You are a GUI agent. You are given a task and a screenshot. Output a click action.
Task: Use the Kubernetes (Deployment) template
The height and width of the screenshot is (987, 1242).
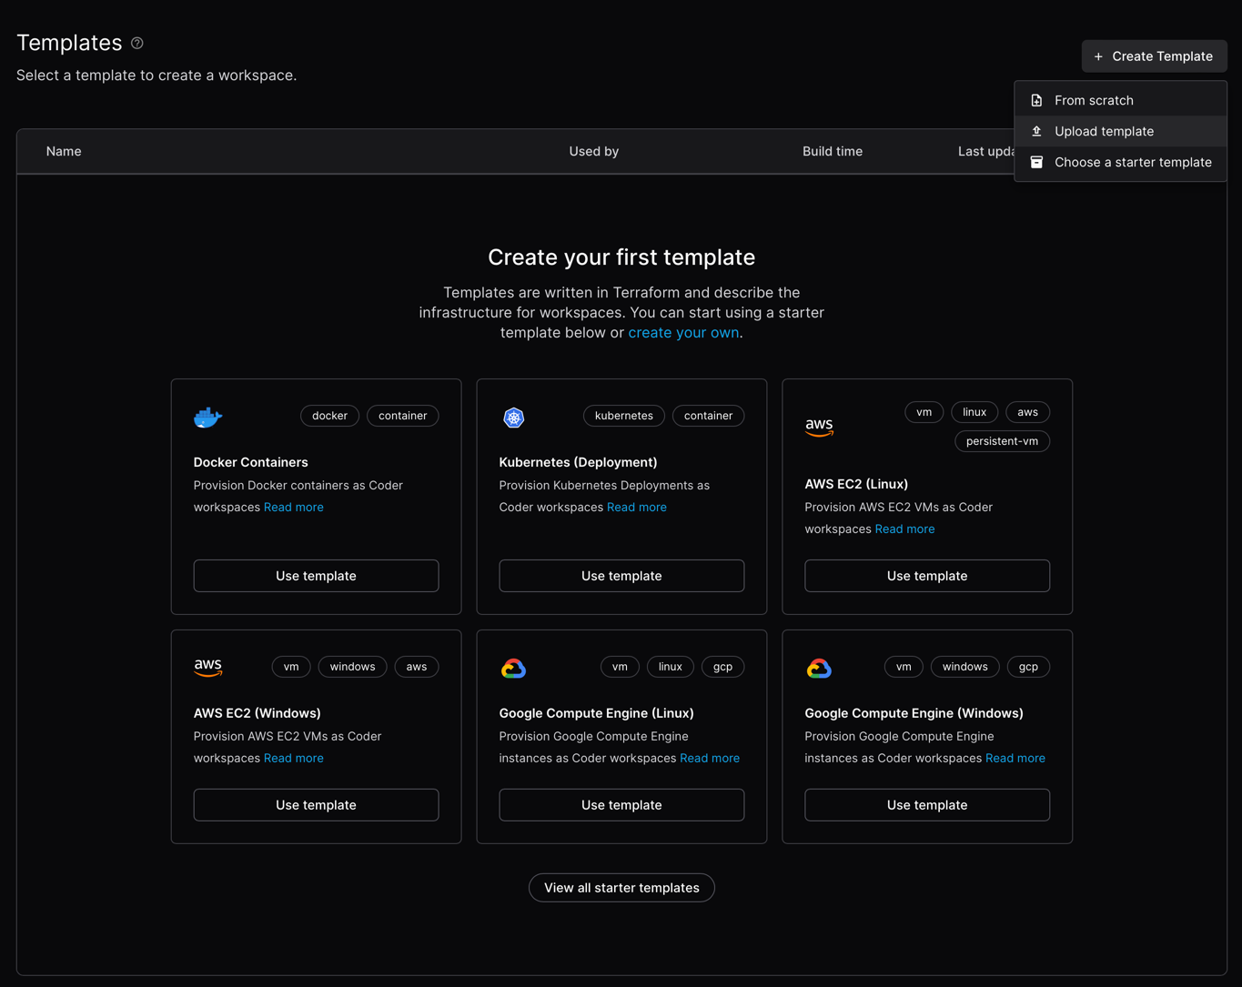click(x=621, y=576)
